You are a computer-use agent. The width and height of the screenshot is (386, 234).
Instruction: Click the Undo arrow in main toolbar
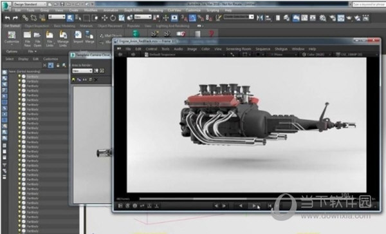7,18
